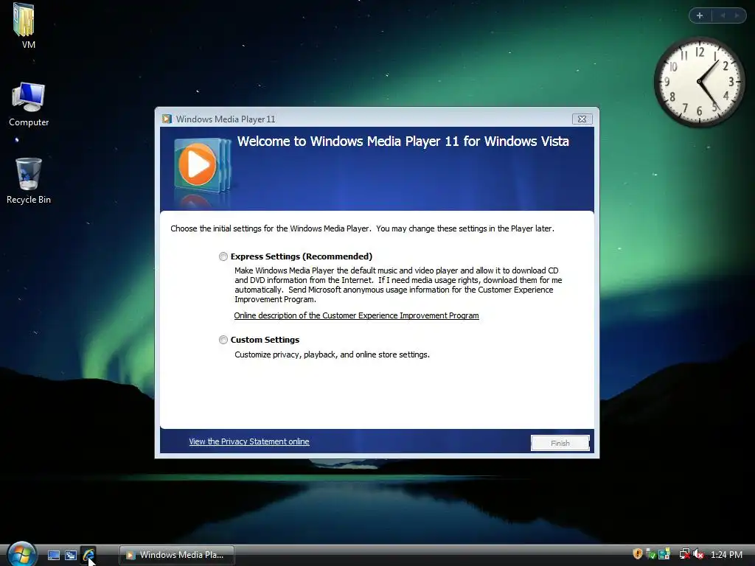The image size is (755, 566).
Task: View the Privacy Statement online link
Action: pos(249,441)
